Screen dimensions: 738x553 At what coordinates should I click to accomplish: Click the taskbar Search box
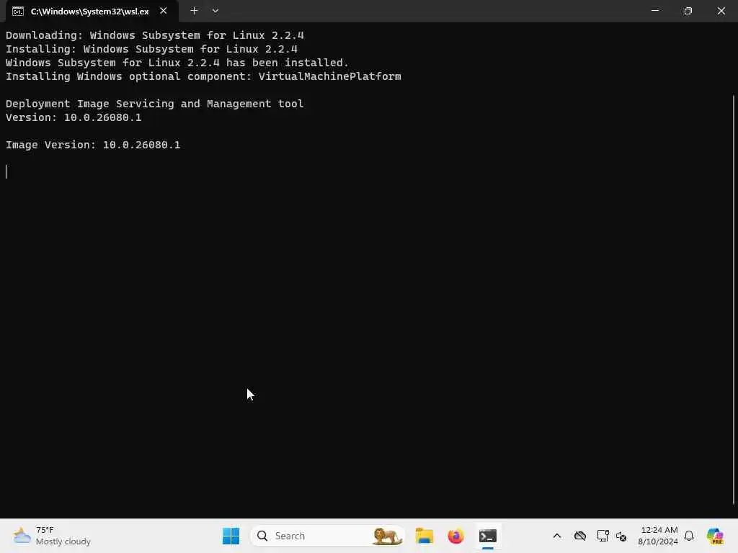[328, 536]
